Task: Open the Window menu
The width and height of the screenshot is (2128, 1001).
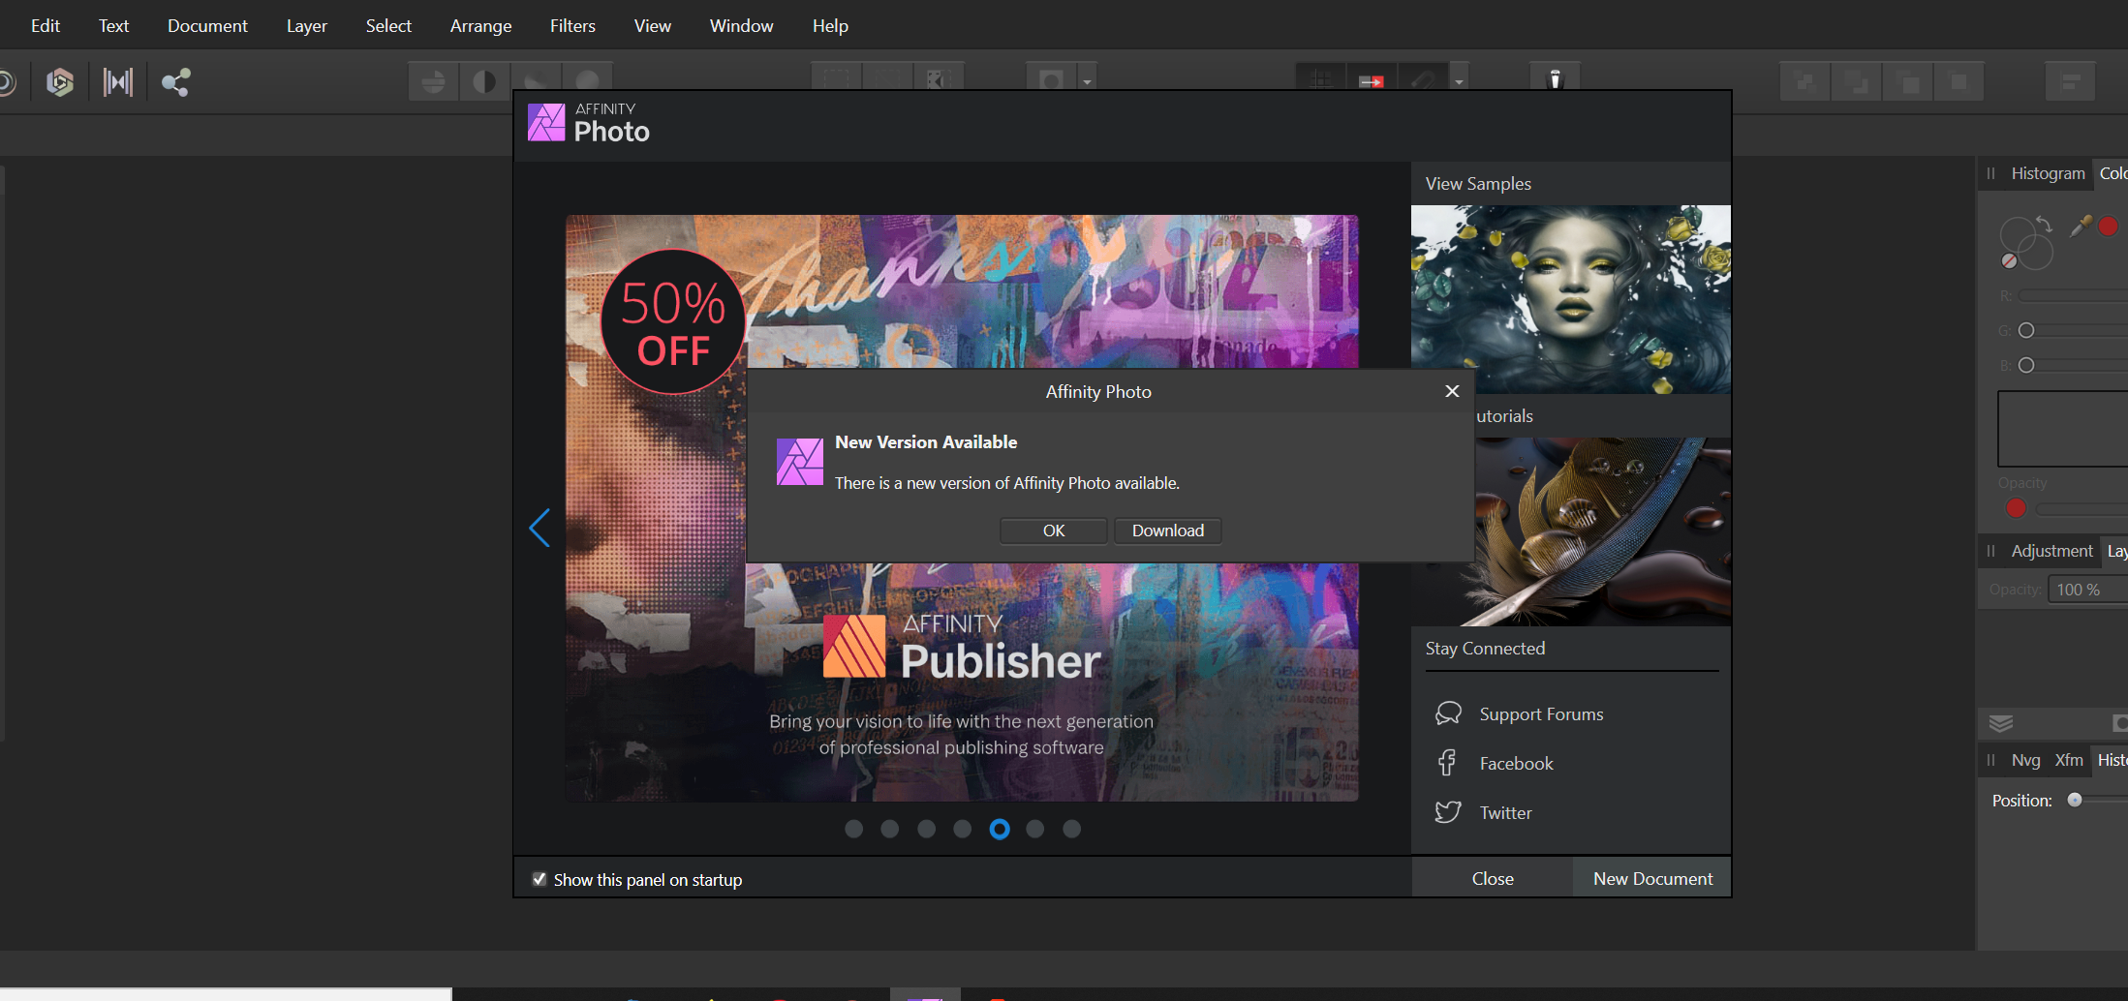Action: 741,25
